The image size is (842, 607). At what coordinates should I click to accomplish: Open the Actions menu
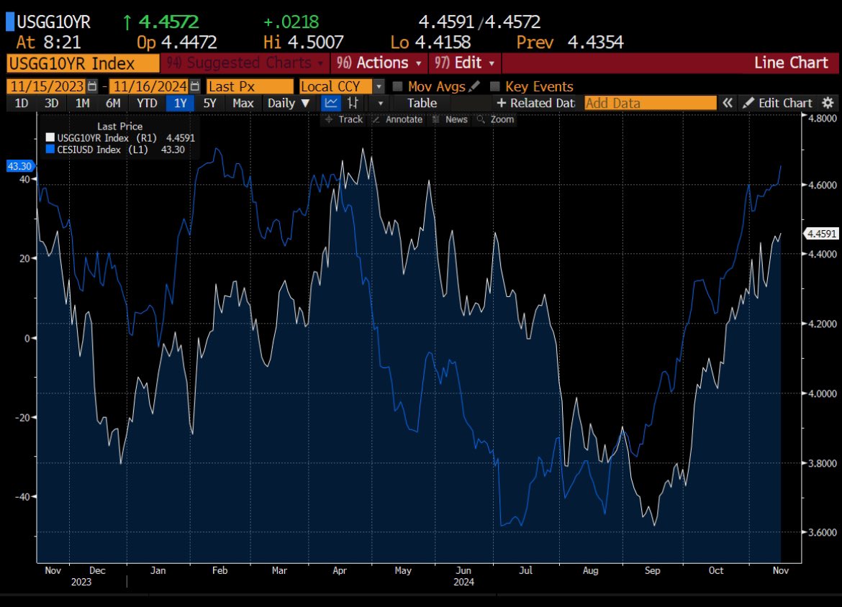point(379,63)
